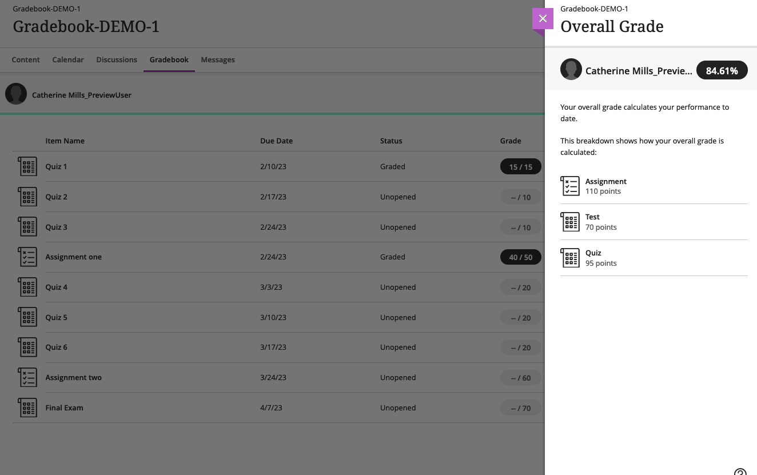Click the Final Exam test icon
The height and width of the screenshot is (475, 757).
pos(27,408)
